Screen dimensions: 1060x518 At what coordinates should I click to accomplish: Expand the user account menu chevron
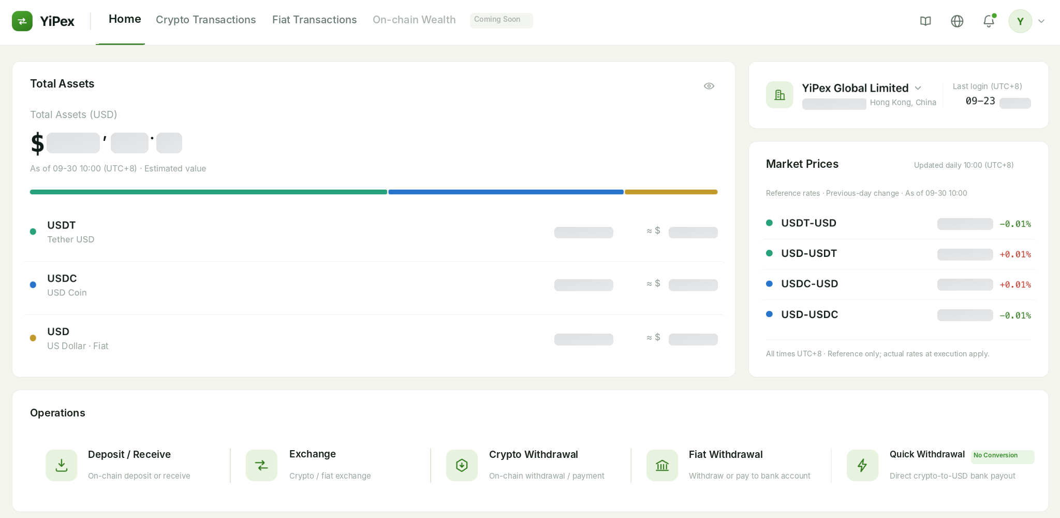point(1041,21)
